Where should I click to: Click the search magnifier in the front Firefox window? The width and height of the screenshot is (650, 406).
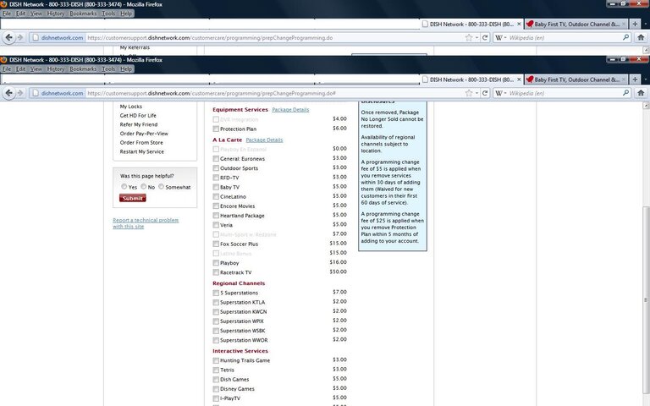[x=625, y=93]
